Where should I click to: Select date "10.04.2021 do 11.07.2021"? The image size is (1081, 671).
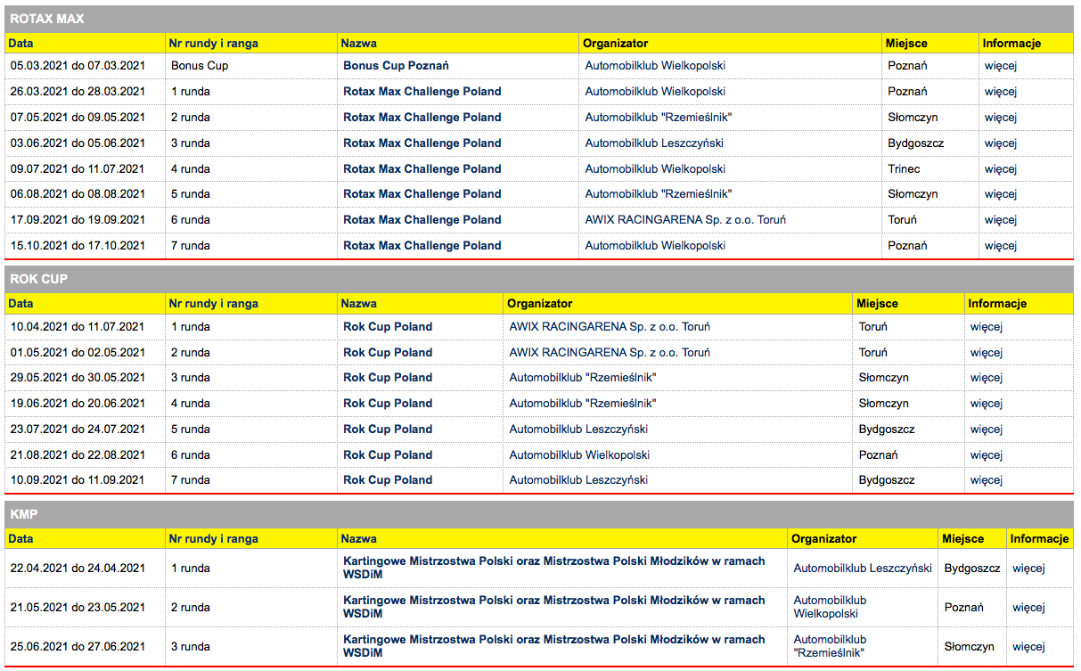[x=78, y=327]
